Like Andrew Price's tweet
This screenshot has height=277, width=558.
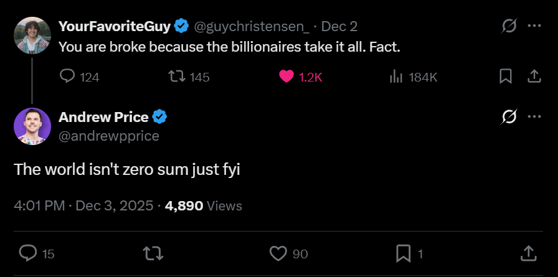(x=278, y=253)
